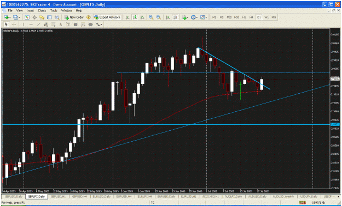Open the Periods clock button
342x206 pixels.
coord(193,17)
